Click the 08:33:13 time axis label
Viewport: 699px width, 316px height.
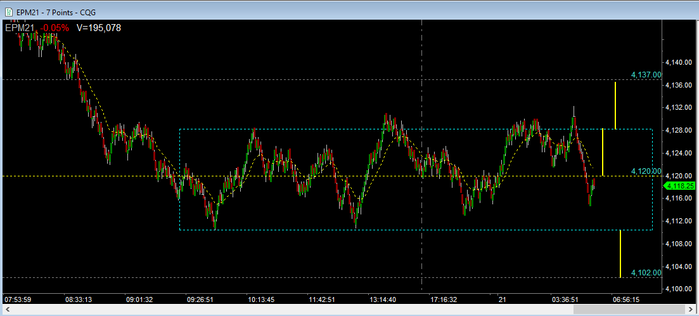[x=79, y=299]
